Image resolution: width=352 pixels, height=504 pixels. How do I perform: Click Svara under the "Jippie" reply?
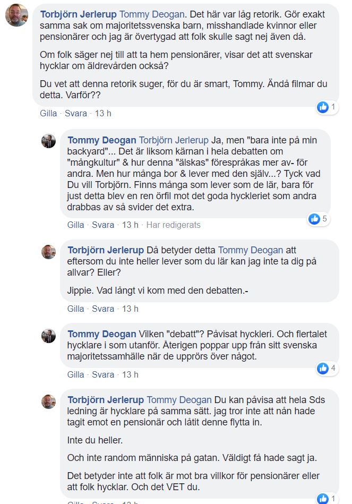coord(103,309)
